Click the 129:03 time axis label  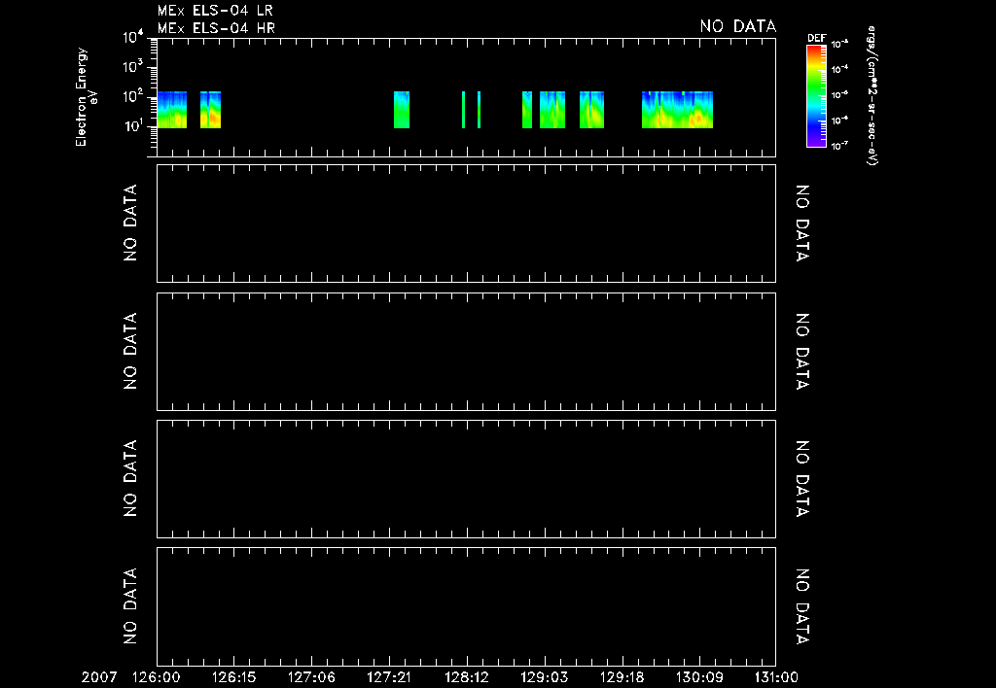(545, 677)
